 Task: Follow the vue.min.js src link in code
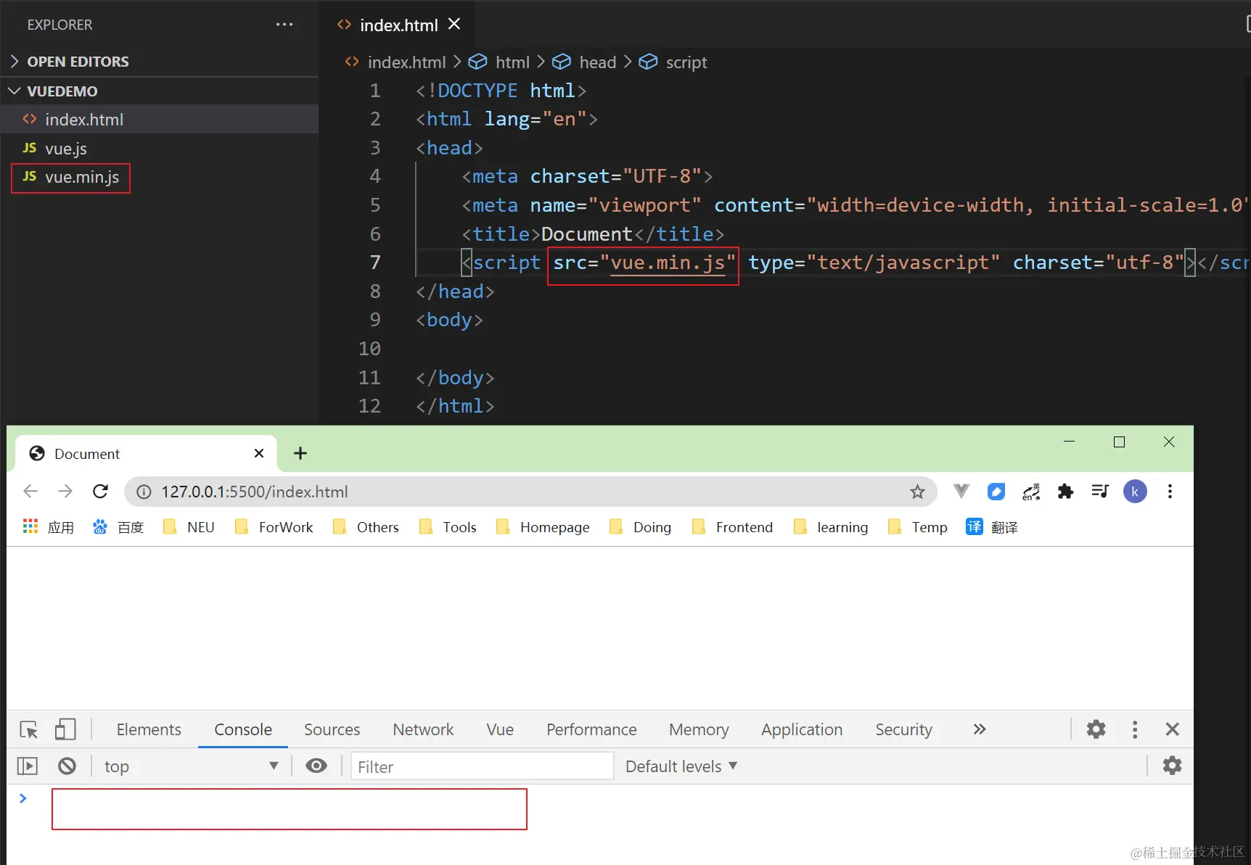point(668,262)
